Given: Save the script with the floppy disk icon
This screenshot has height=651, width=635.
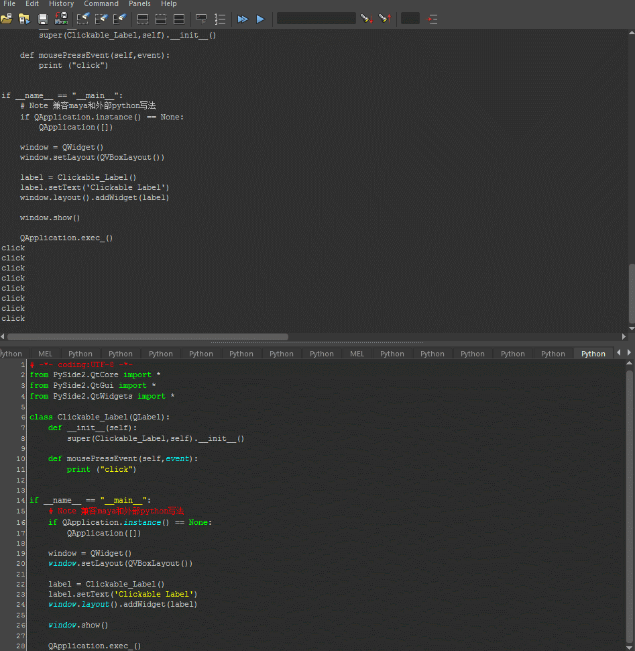Looking at the screenshot, I should click(x=42, y=19).
